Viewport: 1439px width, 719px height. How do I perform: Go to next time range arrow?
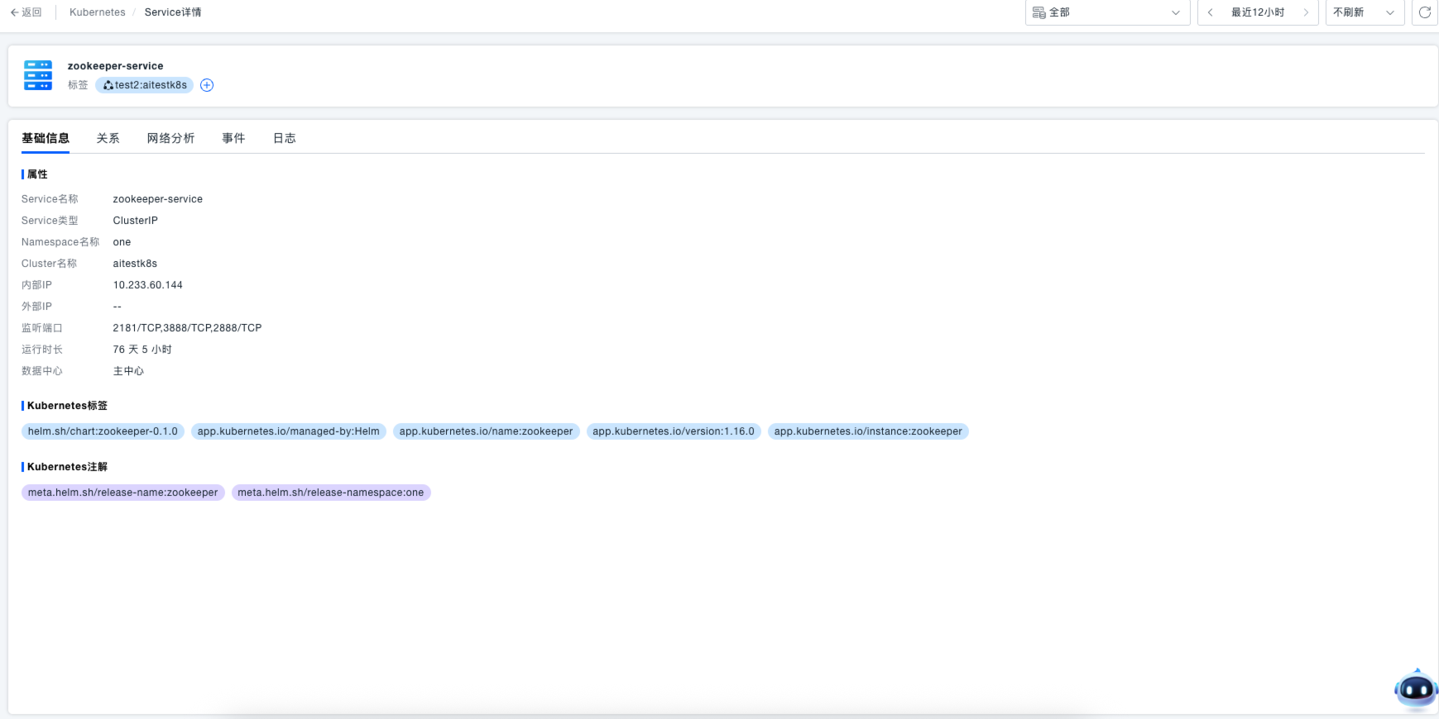pyautogui.click(x=1306, y=12)
